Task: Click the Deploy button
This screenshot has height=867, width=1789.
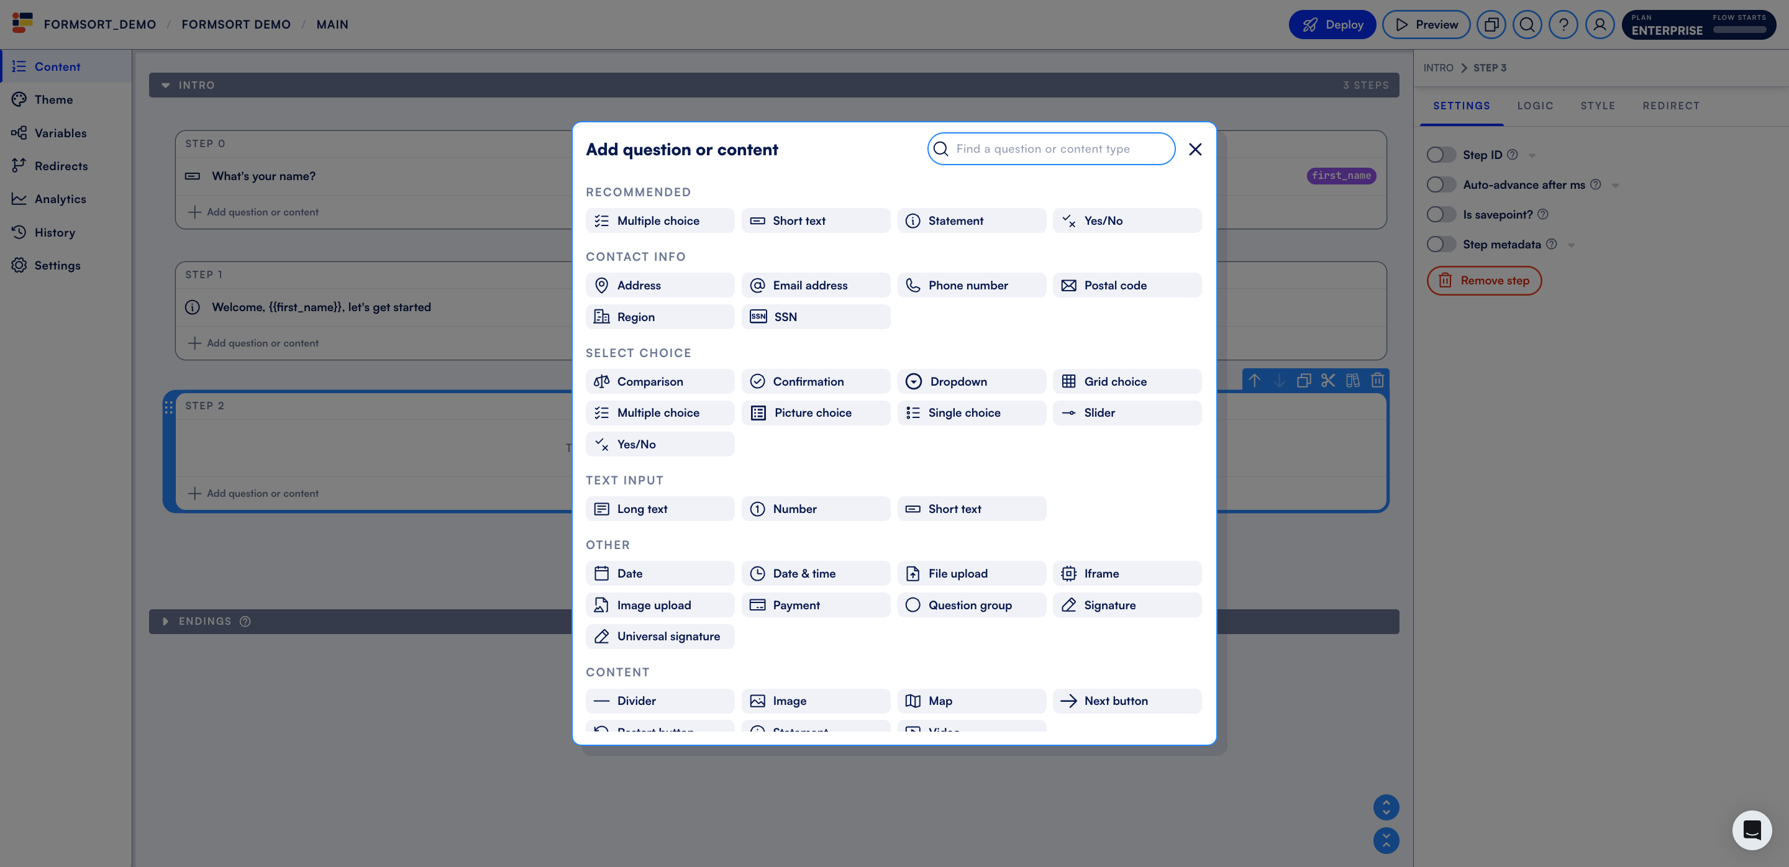Action: [1332, 24]
